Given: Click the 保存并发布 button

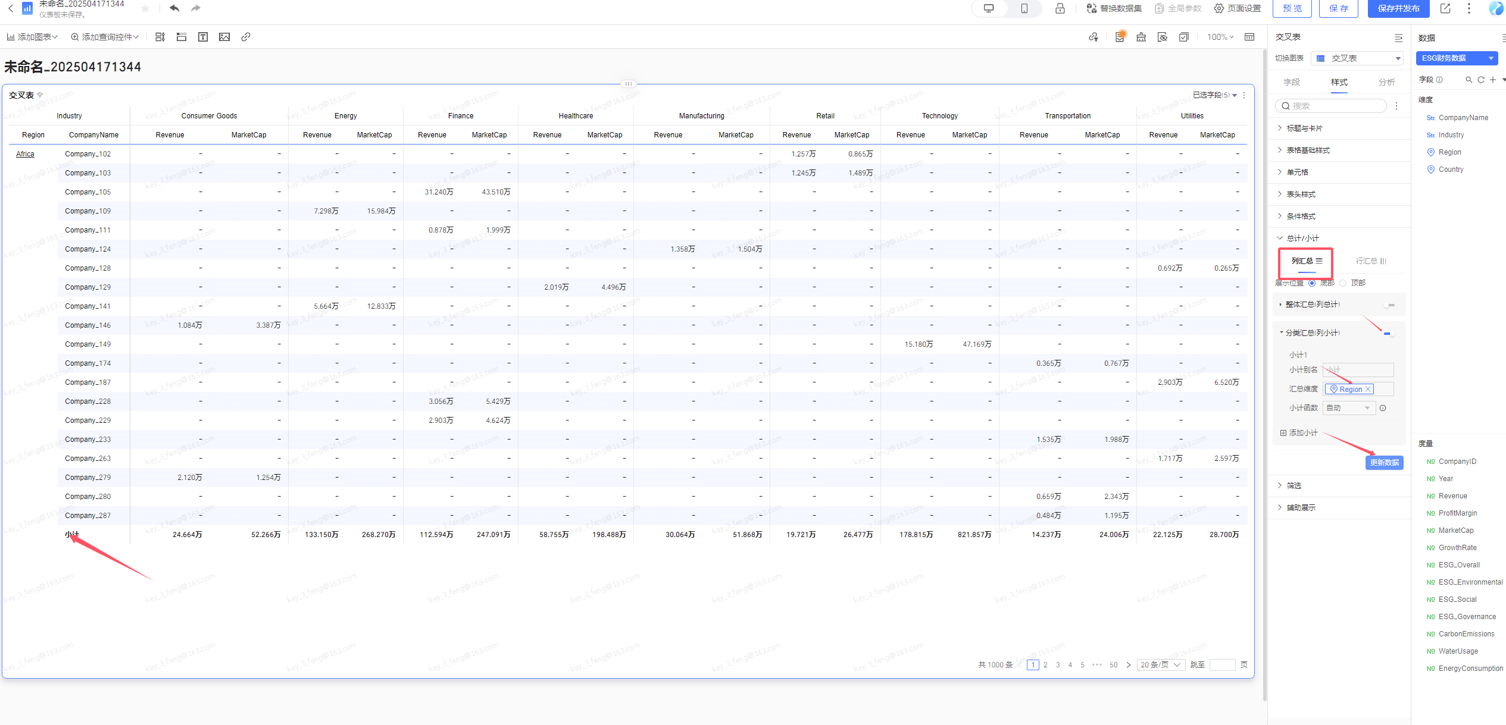Looking at the screenshot, I should (x=1398, y=8).
